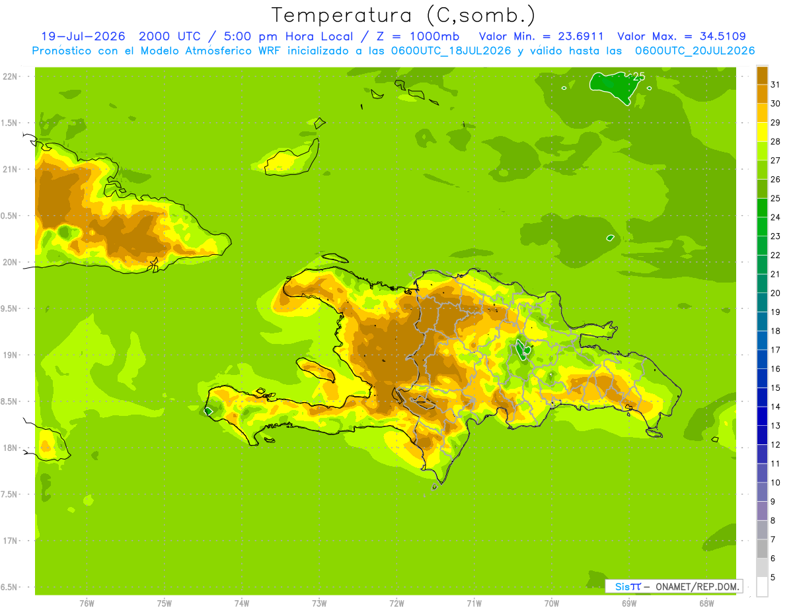The image size is (793, 612).
Task: Click the "Valor Max. = 34.5109" readout
Action: coord(681,36)
